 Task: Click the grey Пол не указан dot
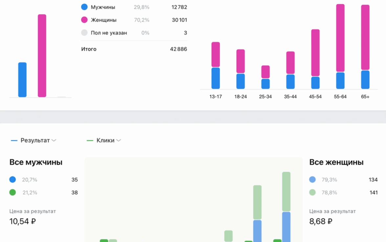84,33
